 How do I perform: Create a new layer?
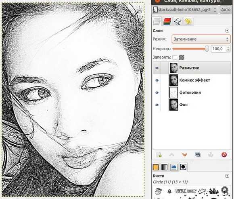coord(159,155)
